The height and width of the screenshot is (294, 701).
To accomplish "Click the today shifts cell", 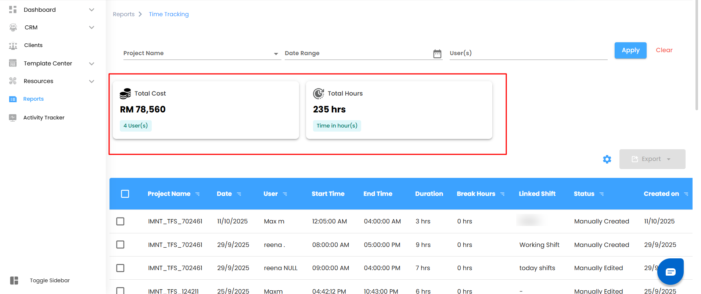I will (x=537, y=268).
